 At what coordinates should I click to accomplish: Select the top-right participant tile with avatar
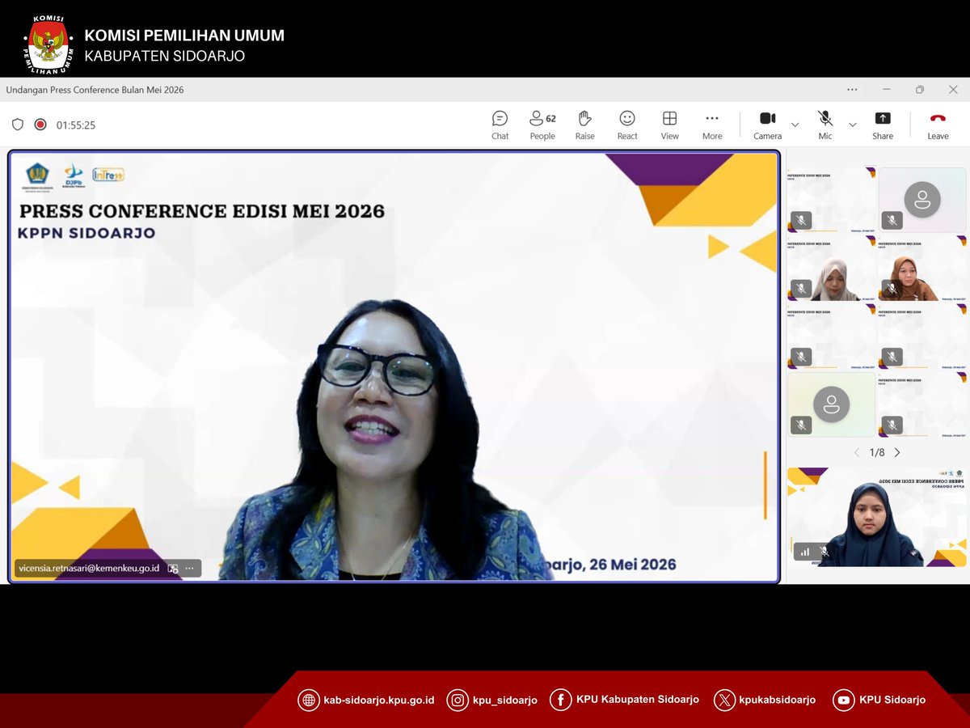(922, 200)
